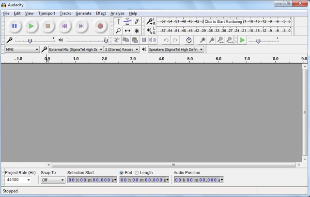Open the Effect menu
Image resolution: width=310 pixels, height=197 pixels.
(x=101, y=13)
